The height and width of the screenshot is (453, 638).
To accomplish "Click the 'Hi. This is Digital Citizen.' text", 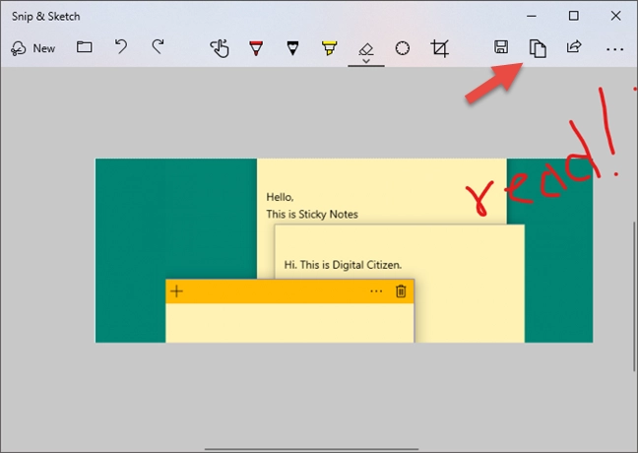I will (x=343, y=265).
